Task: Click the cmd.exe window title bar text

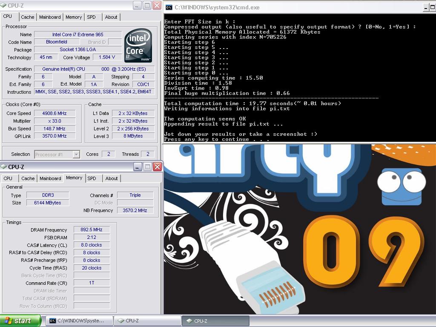Action: [x=217, y=8]
